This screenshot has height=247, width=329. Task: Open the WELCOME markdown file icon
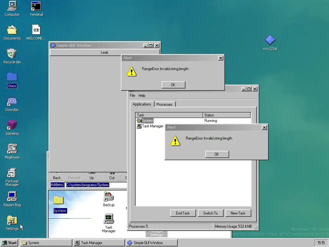[36, 32]
